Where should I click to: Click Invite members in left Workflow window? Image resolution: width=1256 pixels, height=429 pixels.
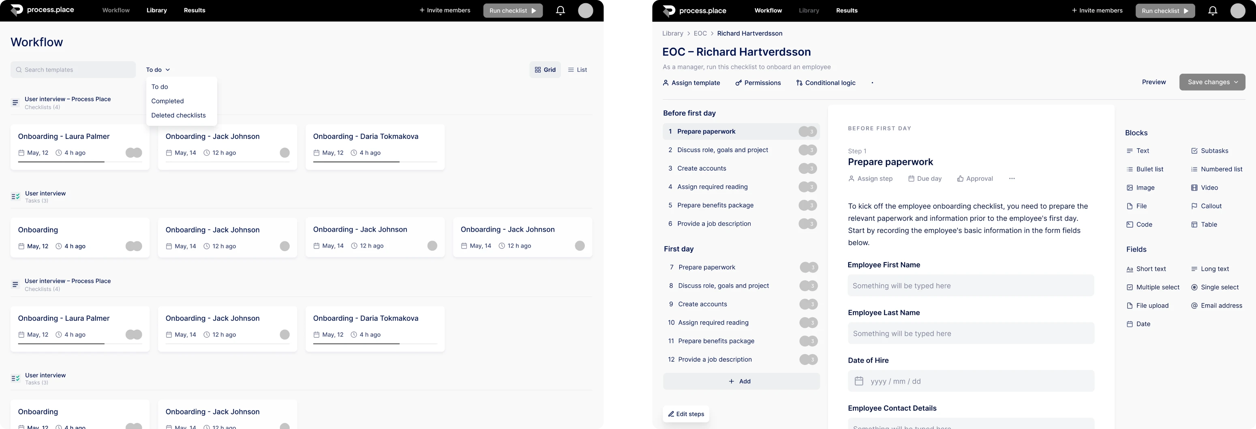(445, 10)
